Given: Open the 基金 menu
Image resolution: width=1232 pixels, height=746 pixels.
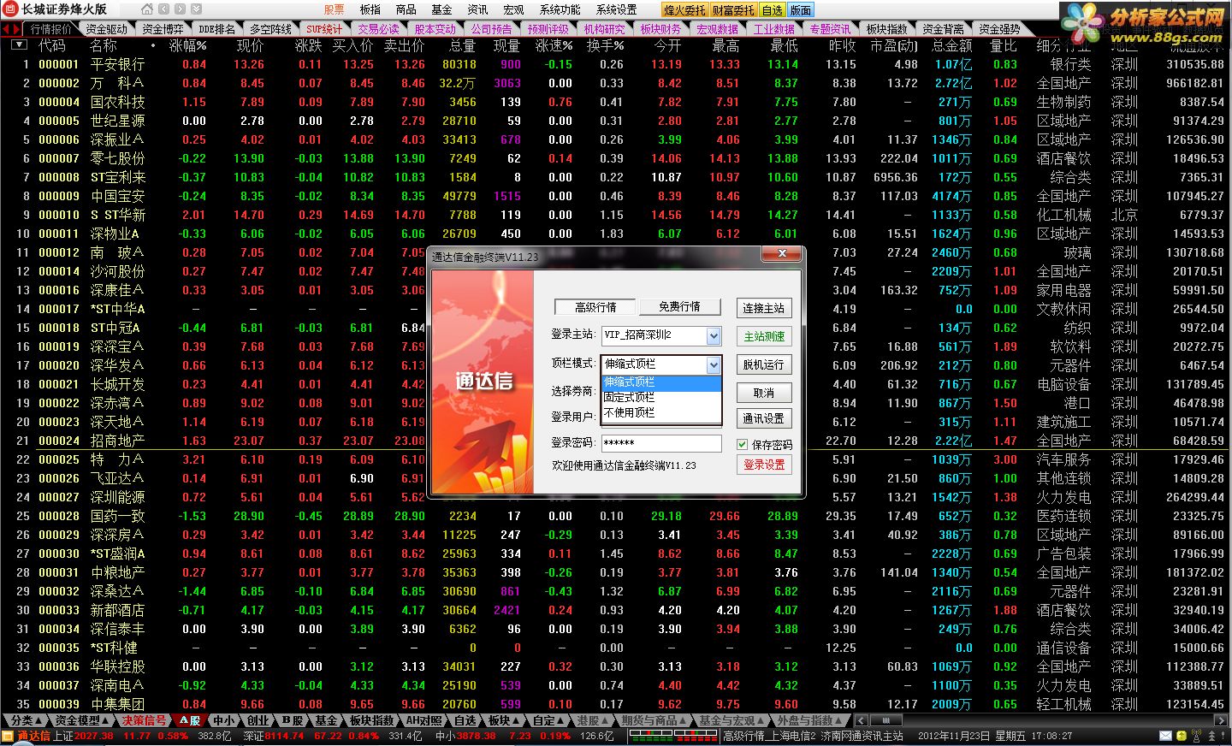Looking at the screenshot, I should (441, 9).
